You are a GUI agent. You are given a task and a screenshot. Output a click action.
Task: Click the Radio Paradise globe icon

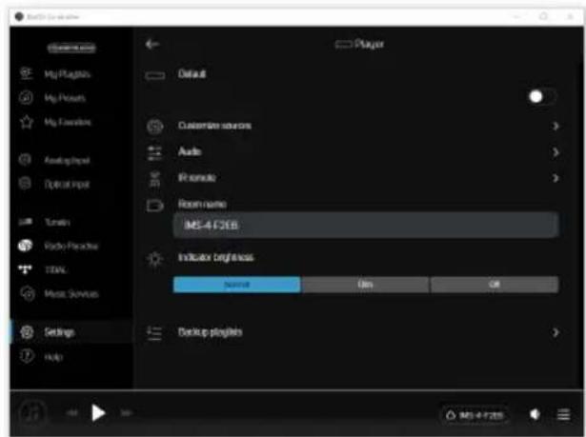(x=26, y=246)
